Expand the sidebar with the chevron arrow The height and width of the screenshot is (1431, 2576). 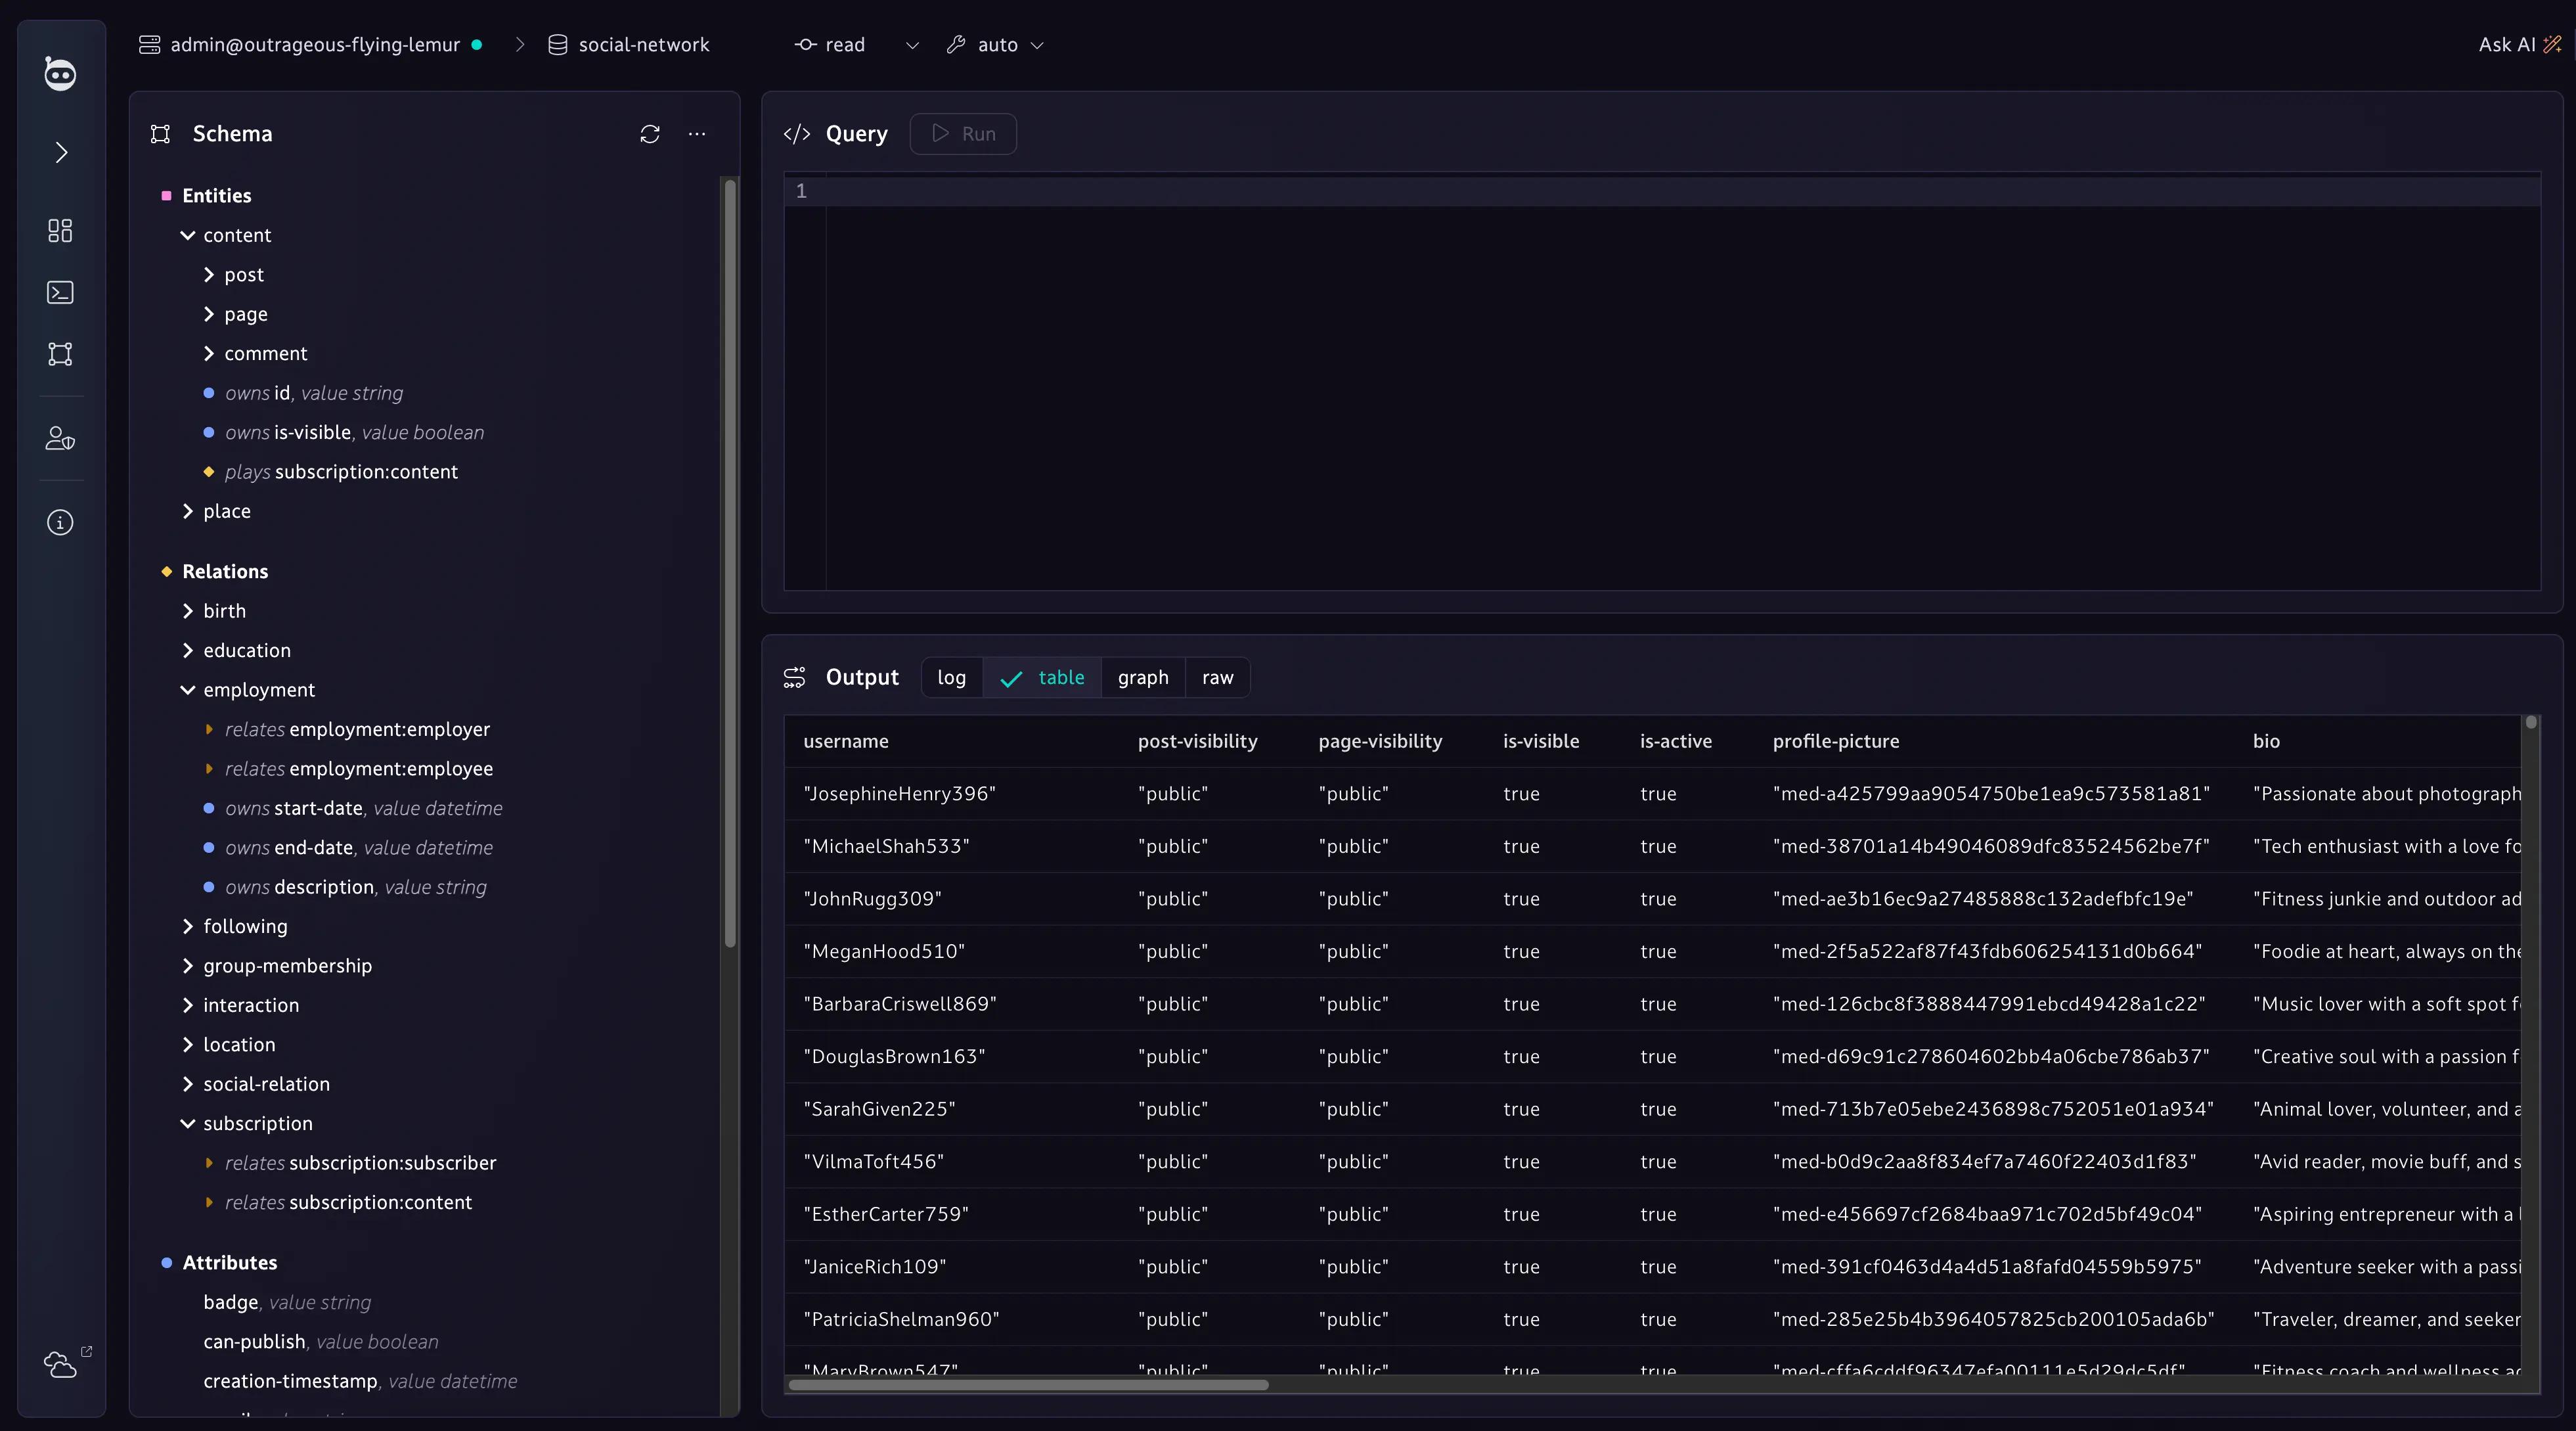click(x=61, y=152)
